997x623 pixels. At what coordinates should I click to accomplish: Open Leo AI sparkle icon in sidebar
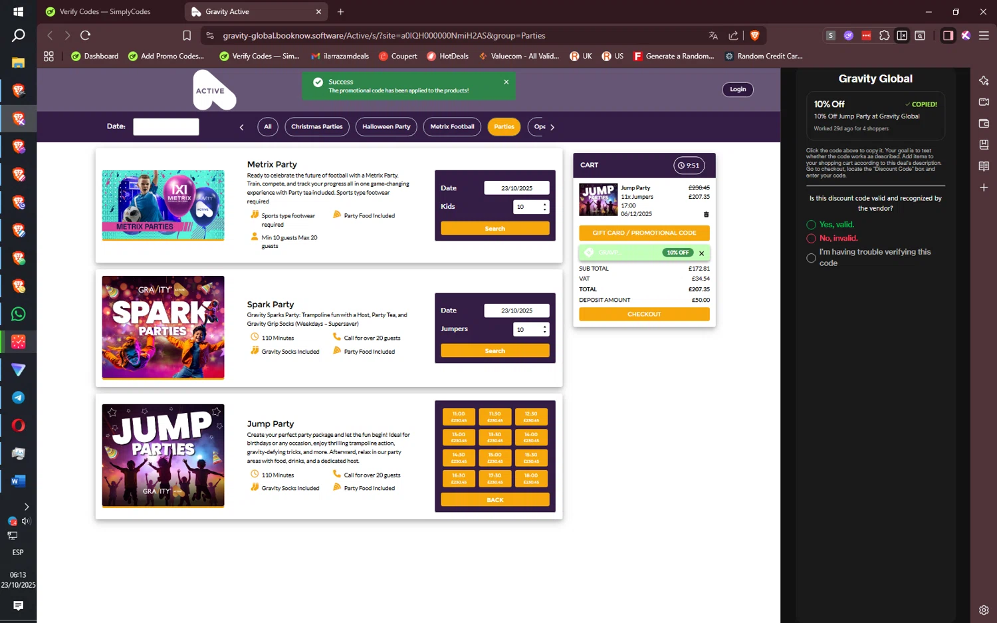(x=984, y=80)
